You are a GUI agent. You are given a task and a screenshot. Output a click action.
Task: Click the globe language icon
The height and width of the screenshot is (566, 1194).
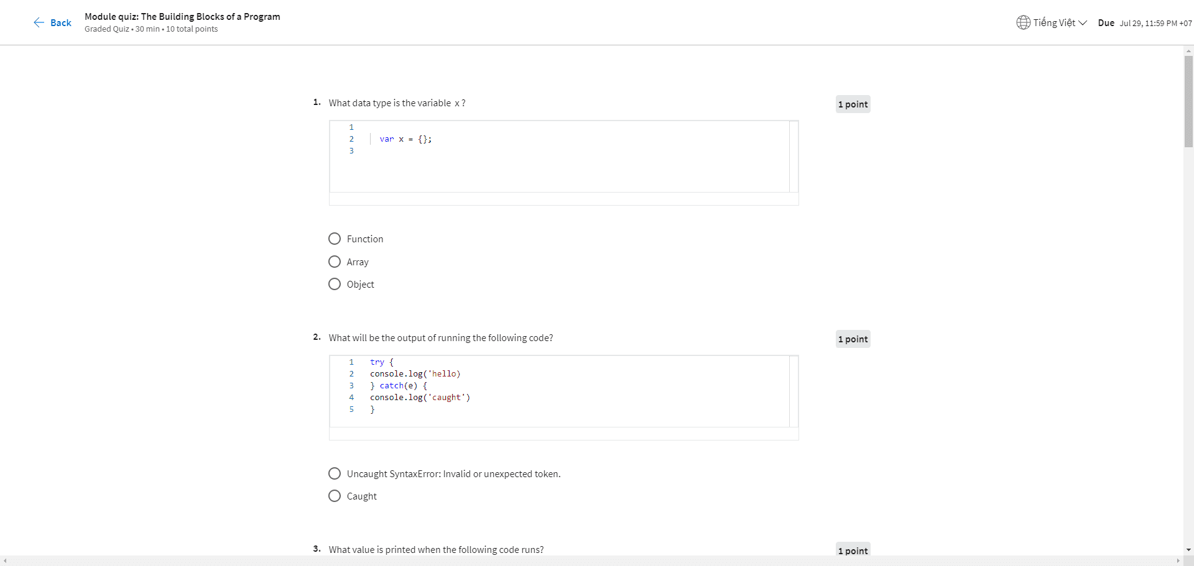pyautogui.click(x=1023, y=23)
